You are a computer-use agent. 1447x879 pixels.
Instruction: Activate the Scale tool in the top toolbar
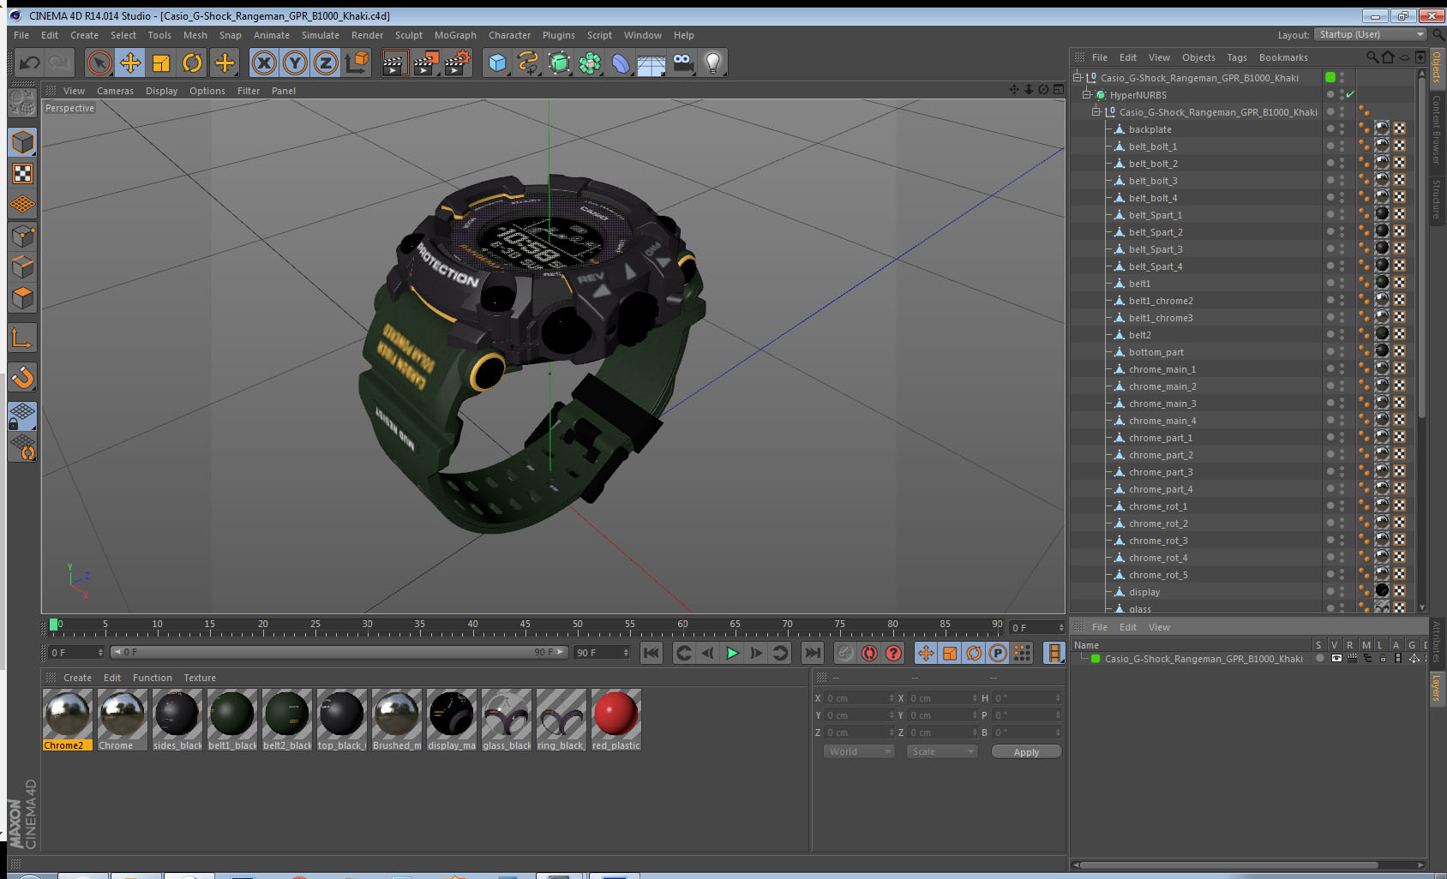pyautogui.click(x=161, y=63)
